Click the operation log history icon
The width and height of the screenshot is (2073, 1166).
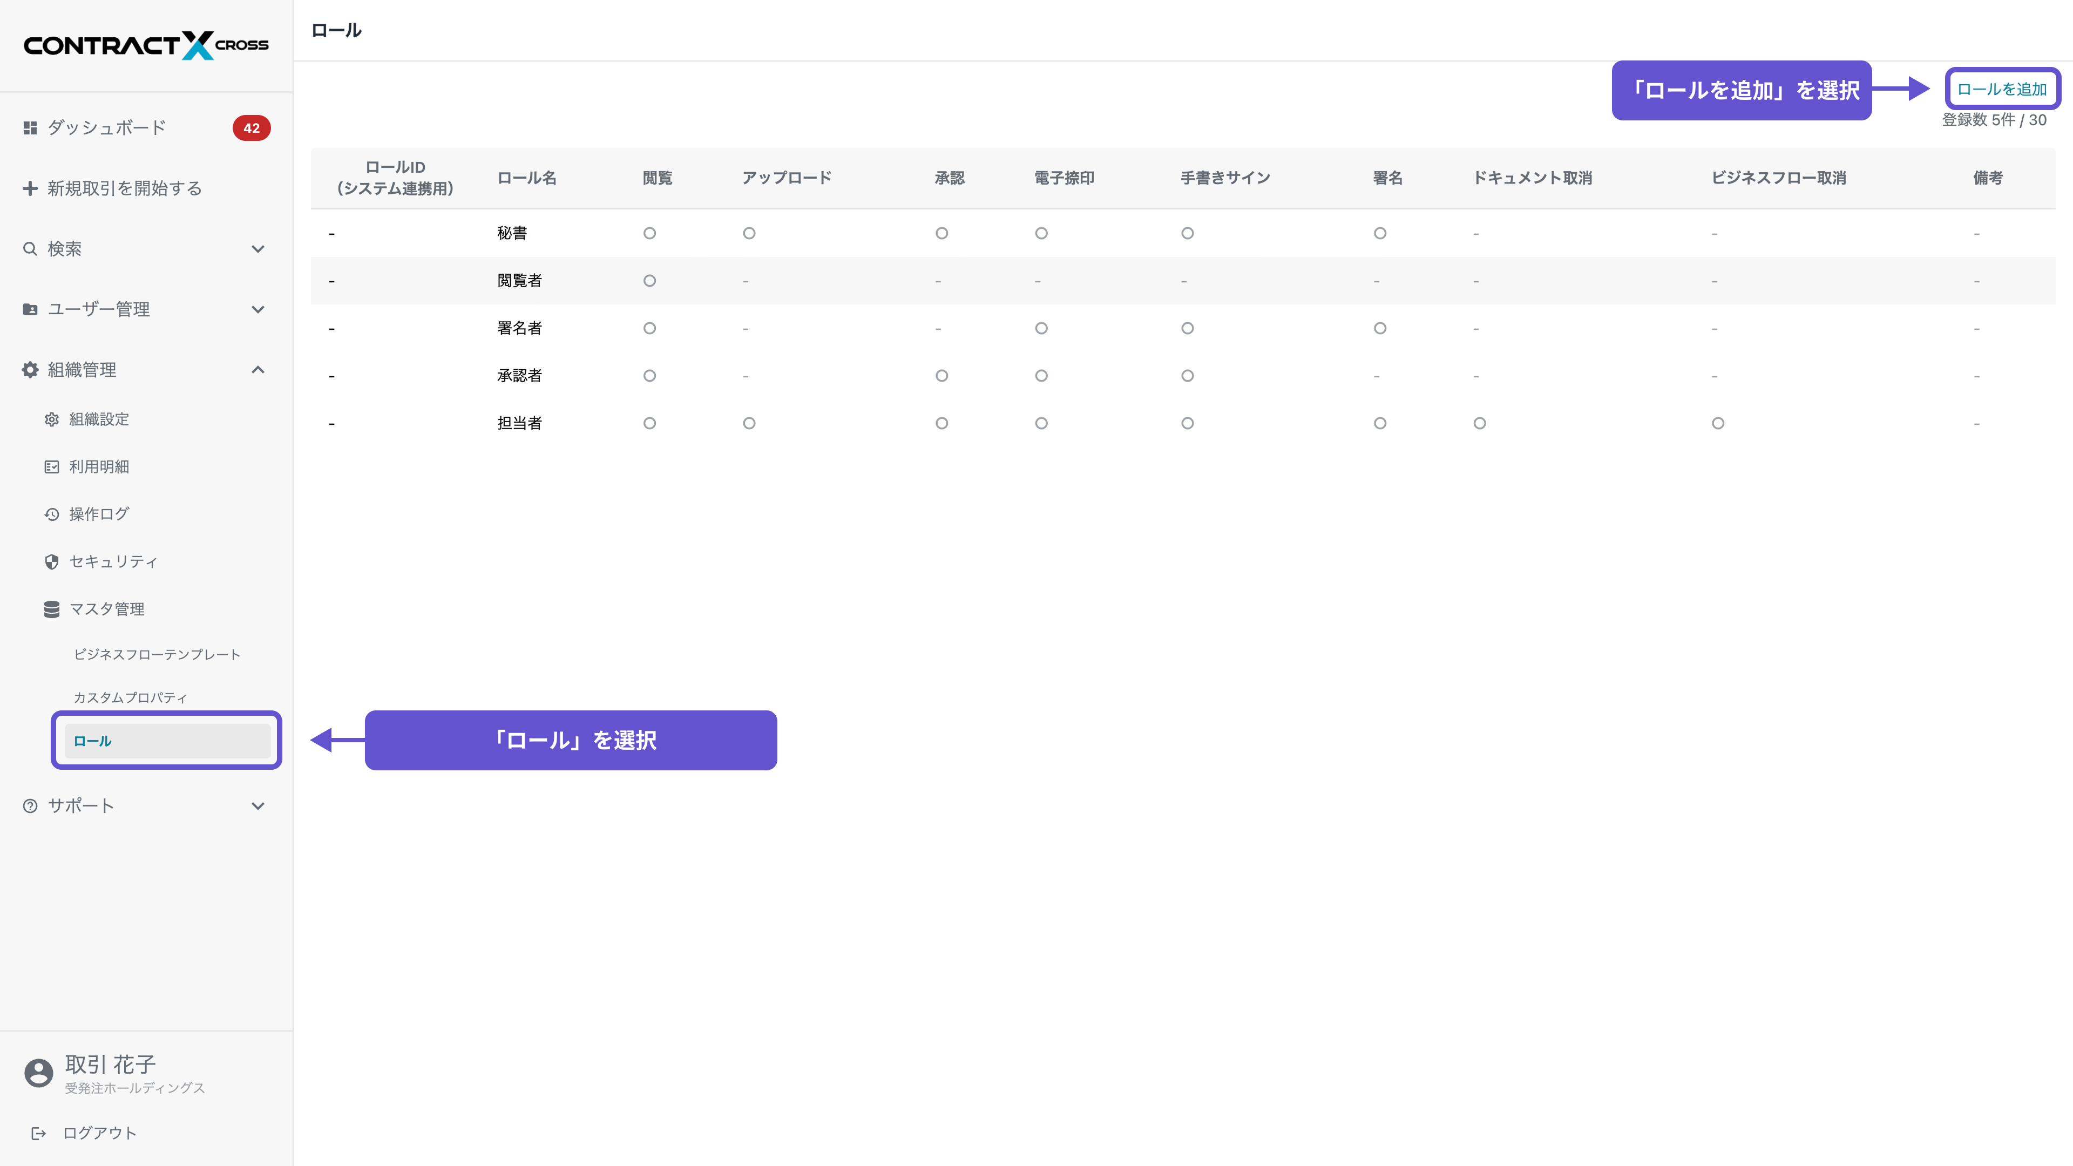coord(51,514)
